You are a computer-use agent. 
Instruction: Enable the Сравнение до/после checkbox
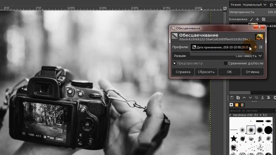pyautogui.click(x=226, y=63)
